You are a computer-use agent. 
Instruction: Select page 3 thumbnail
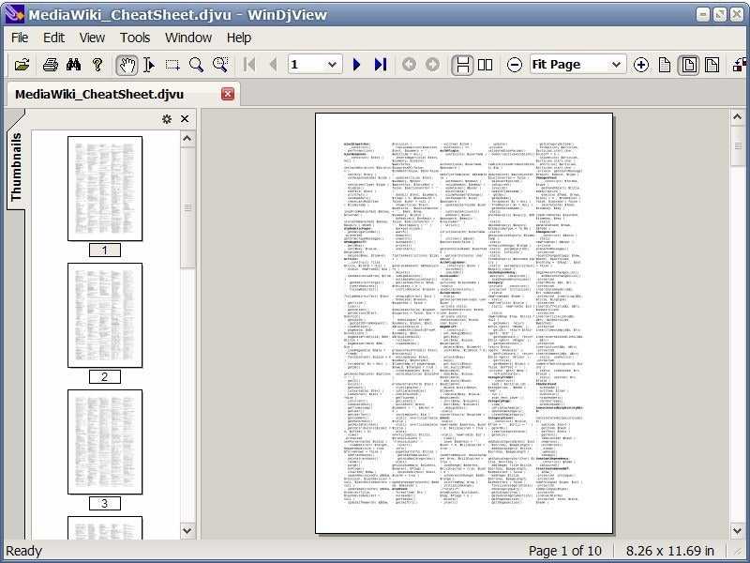[105, 442]
